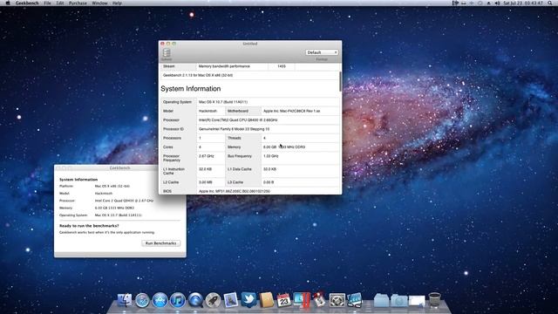Click the Processor ID value

tap(235, 129)
